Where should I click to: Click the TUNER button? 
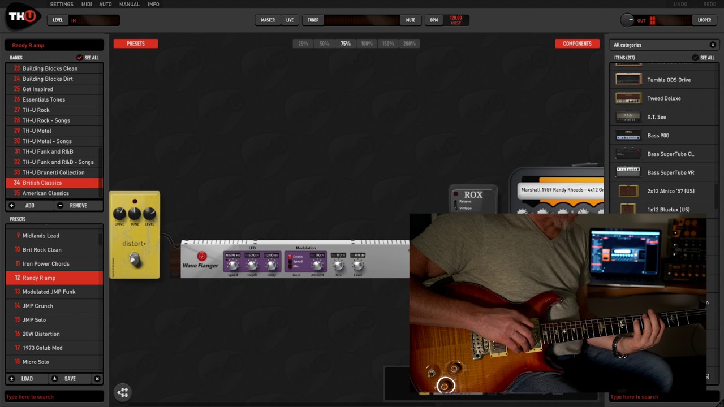click(313, 20)
